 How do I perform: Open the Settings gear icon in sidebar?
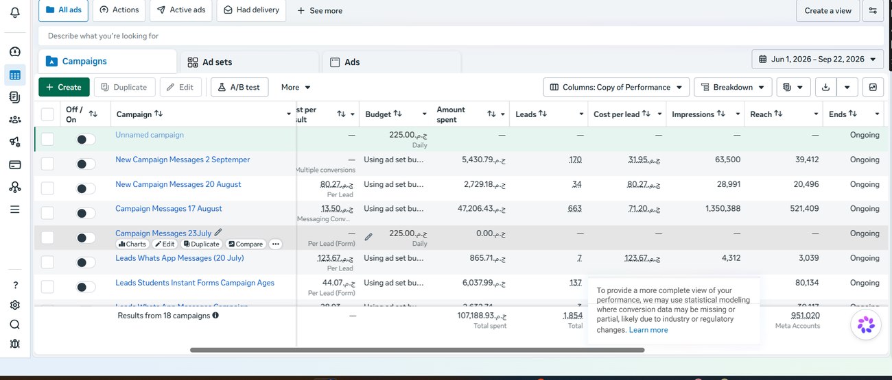[x=14, y=305]
